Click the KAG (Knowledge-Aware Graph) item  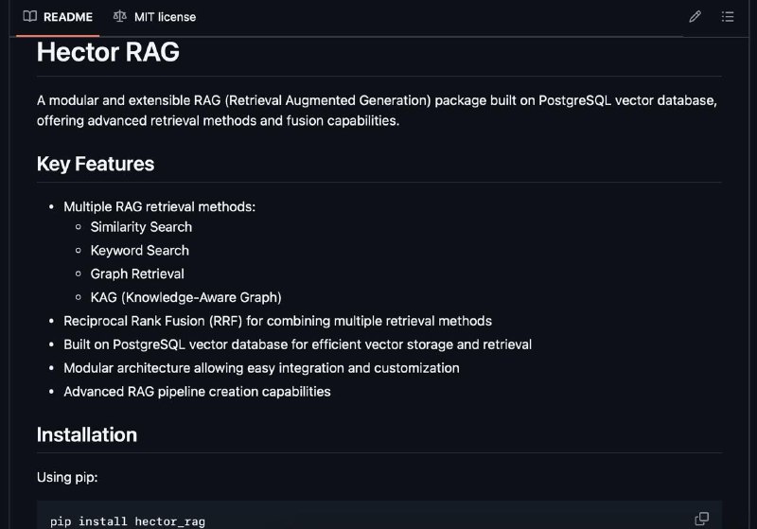[x=185, y=297]
